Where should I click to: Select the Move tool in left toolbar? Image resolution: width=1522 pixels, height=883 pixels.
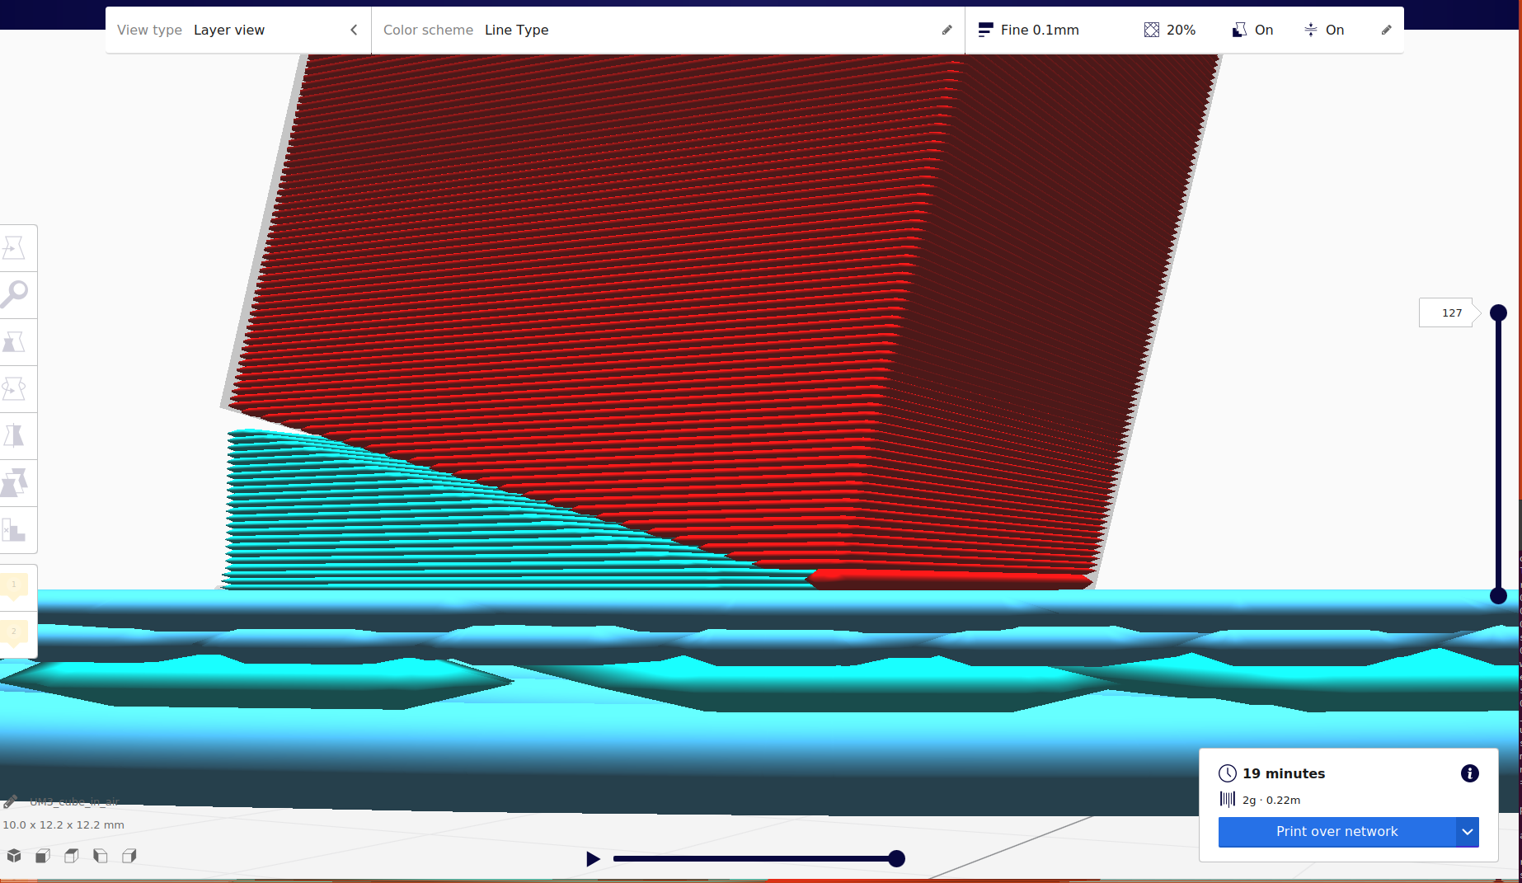click(x=14, y=248)
